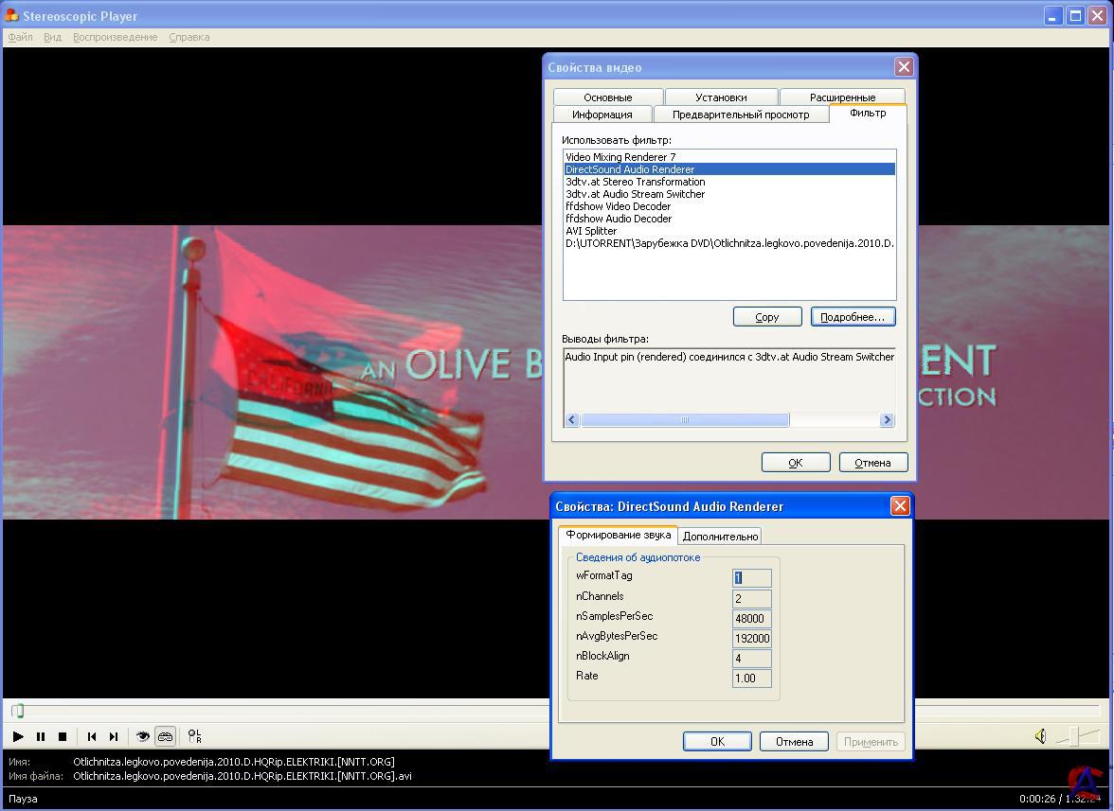1114x811 pixels.
Task: Close the DirectSound Audio Renderer properties dialog
Action: coord(900,506)
